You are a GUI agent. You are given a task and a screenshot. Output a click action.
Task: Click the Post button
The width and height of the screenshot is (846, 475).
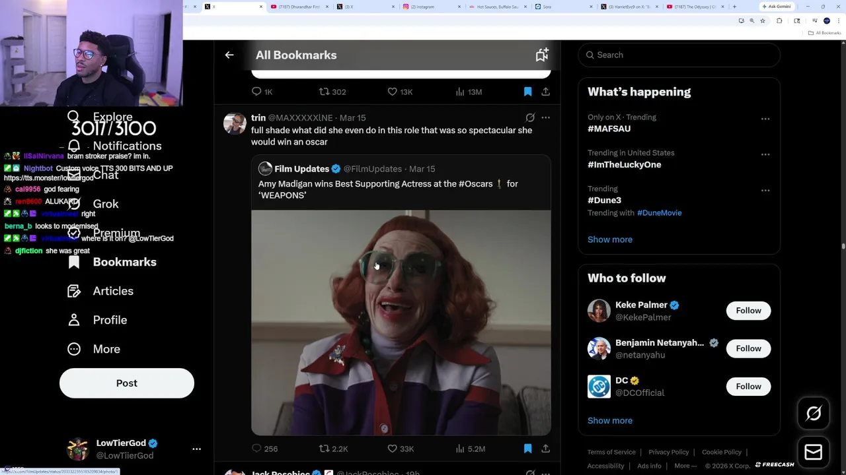coord(127,383)
